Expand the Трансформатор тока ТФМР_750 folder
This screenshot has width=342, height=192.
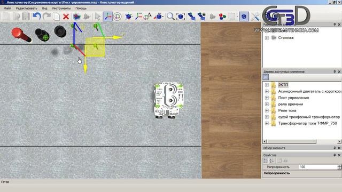(267, 123)
